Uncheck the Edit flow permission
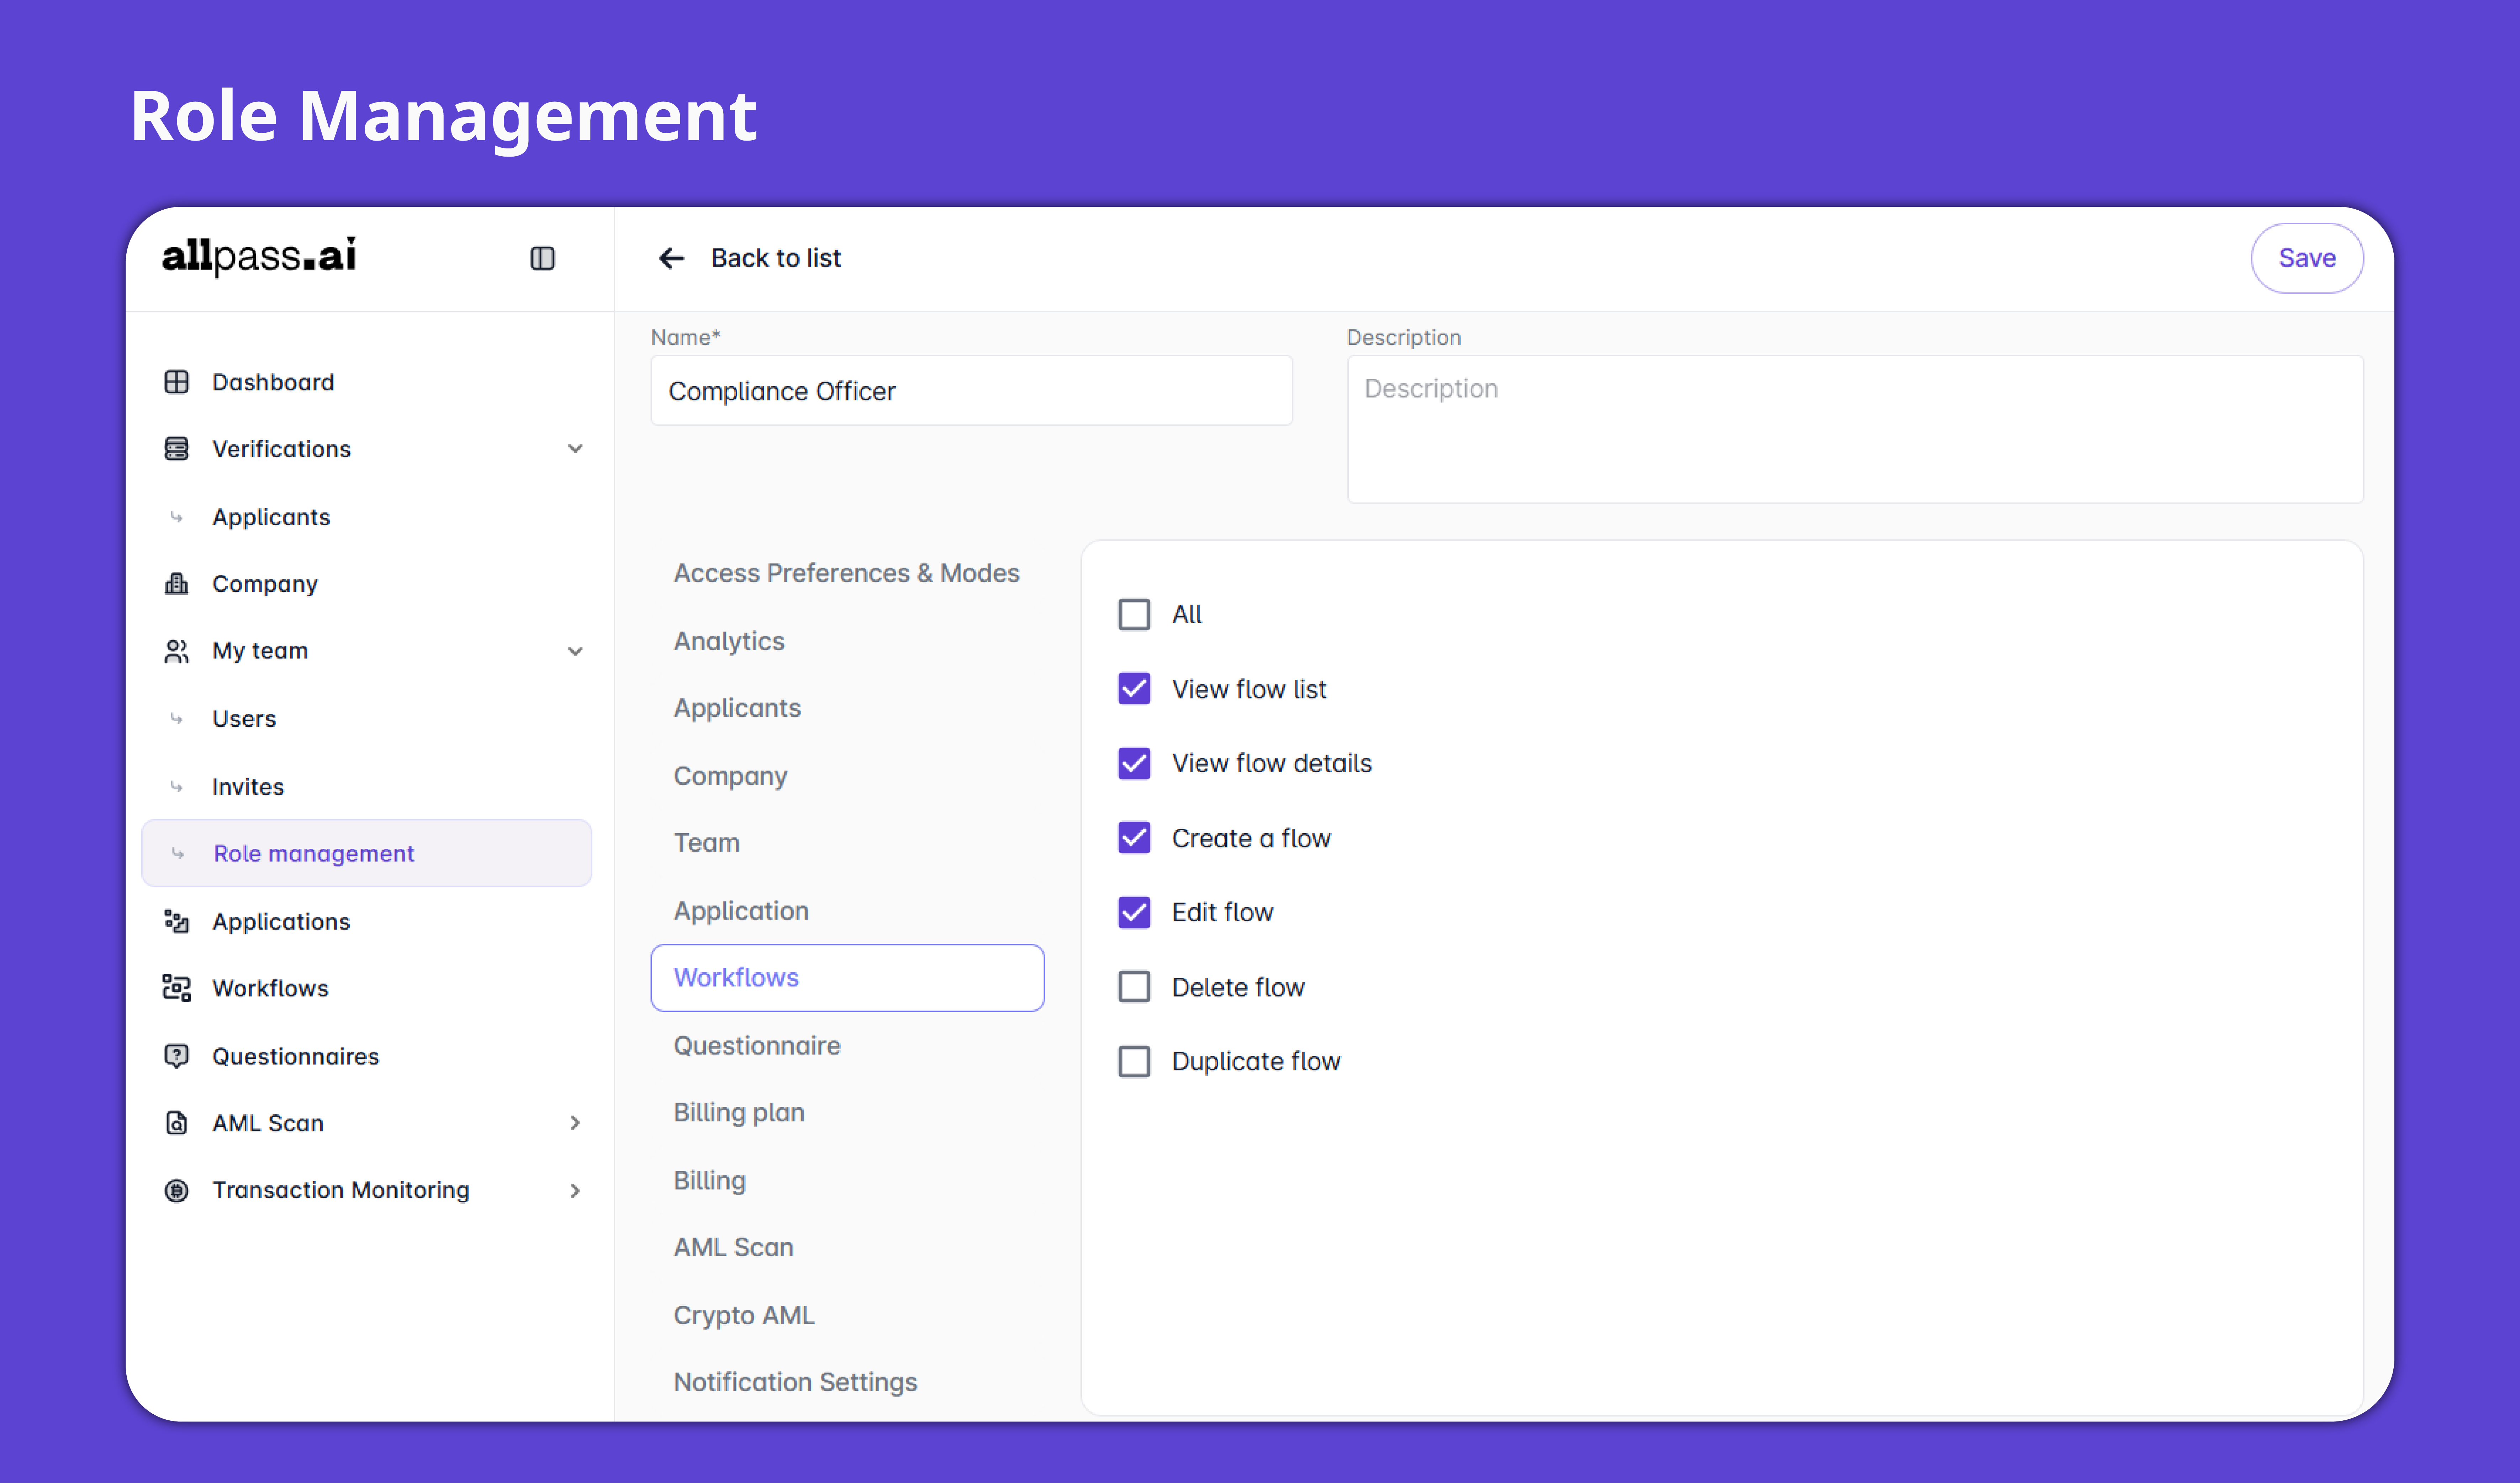This screenshot has height=1483, width=2520. (1134, 912)
